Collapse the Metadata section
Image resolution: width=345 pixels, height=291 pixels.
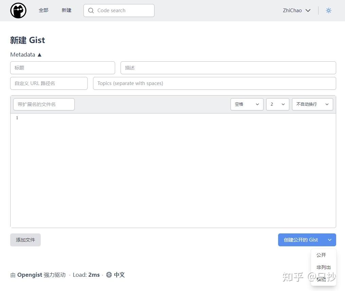coord(39,54)
